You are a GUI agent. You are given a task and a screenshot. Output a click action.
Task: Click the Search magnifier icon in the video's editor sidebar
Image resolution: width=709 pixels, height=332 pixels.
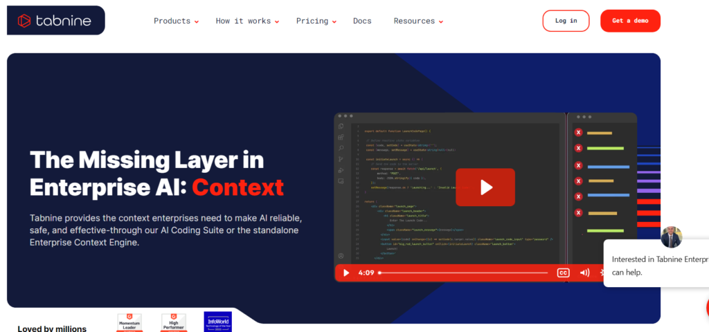(341, 148)
